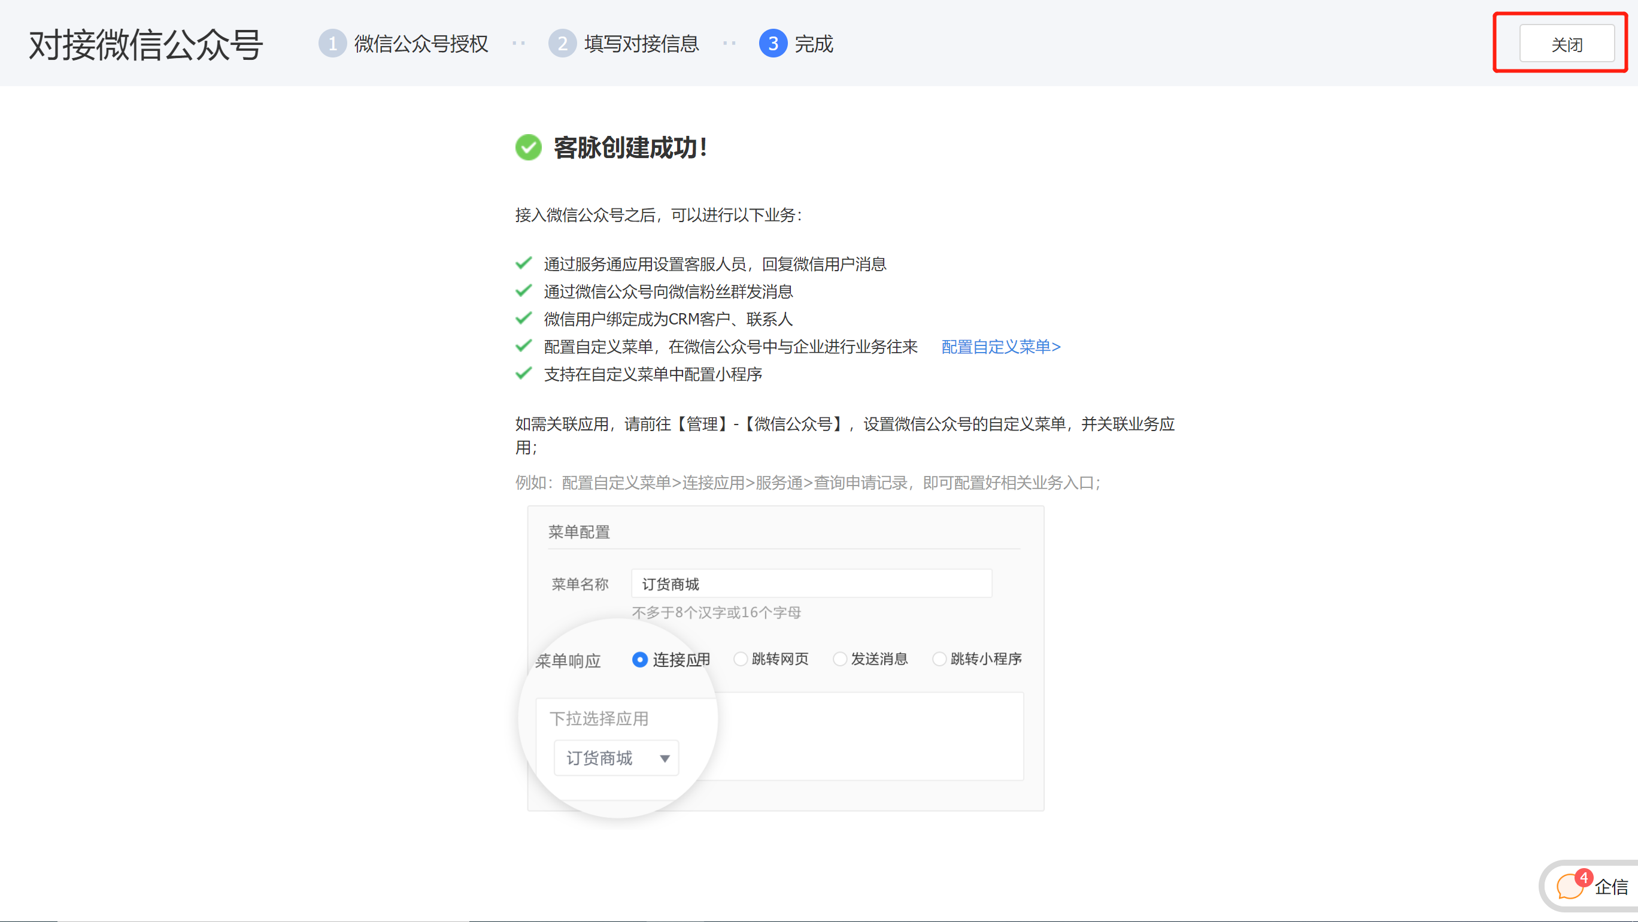Click the 下拉选择应用 label
Image resolution: width=1638 pixels, height=922 pixels.
pos(598,718)
